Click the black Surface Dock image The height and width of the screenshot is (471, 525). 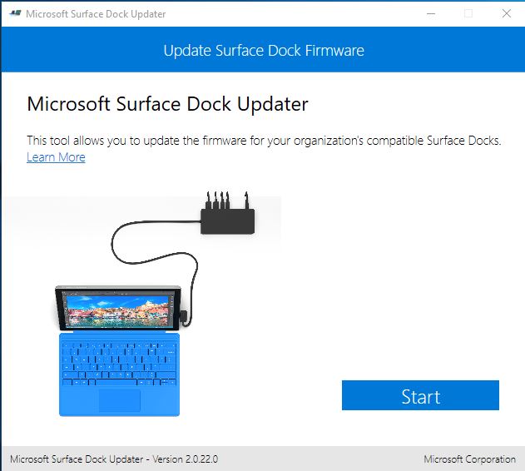228,221
